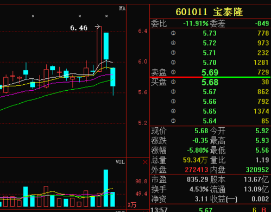Click 净资 net asset value 3.11

201,199
